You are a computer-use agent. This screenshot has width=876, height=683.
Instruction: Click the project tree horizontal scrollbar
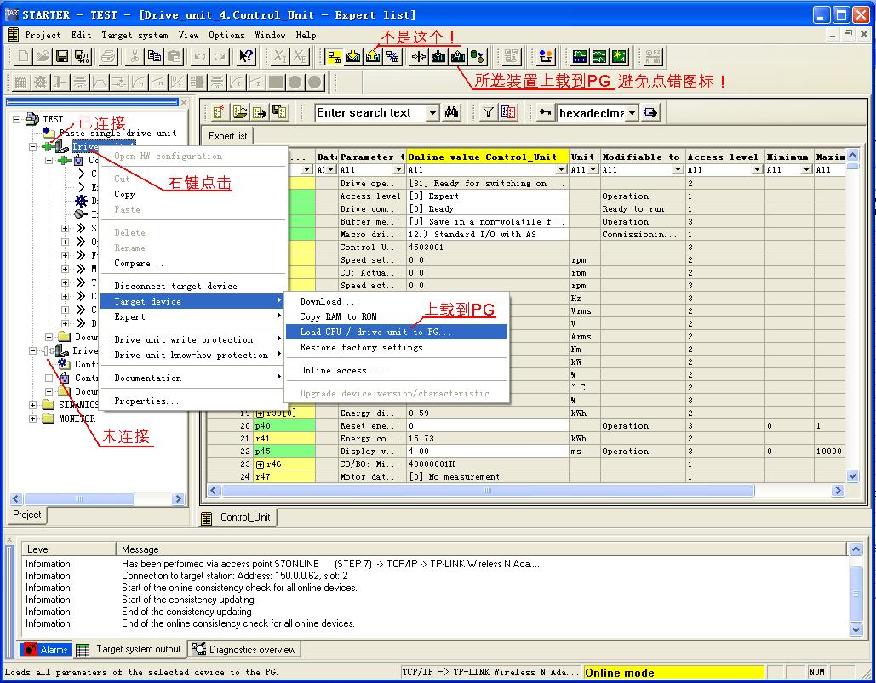(79, 499)
